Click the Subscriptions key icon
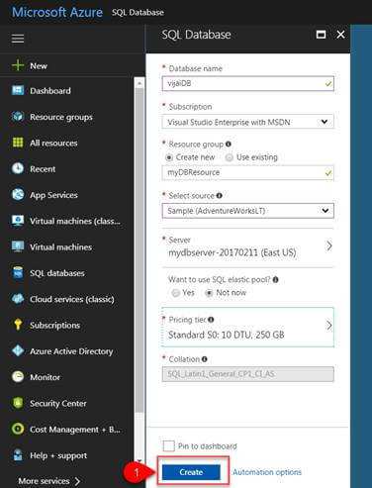The height and width of the screenshot is (488, 372). pos(18,325)
